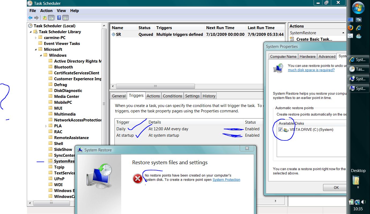Launch Internet Explorer from quick launch
Viewport: 370px width, 214px height.
(x=358, y=28)
